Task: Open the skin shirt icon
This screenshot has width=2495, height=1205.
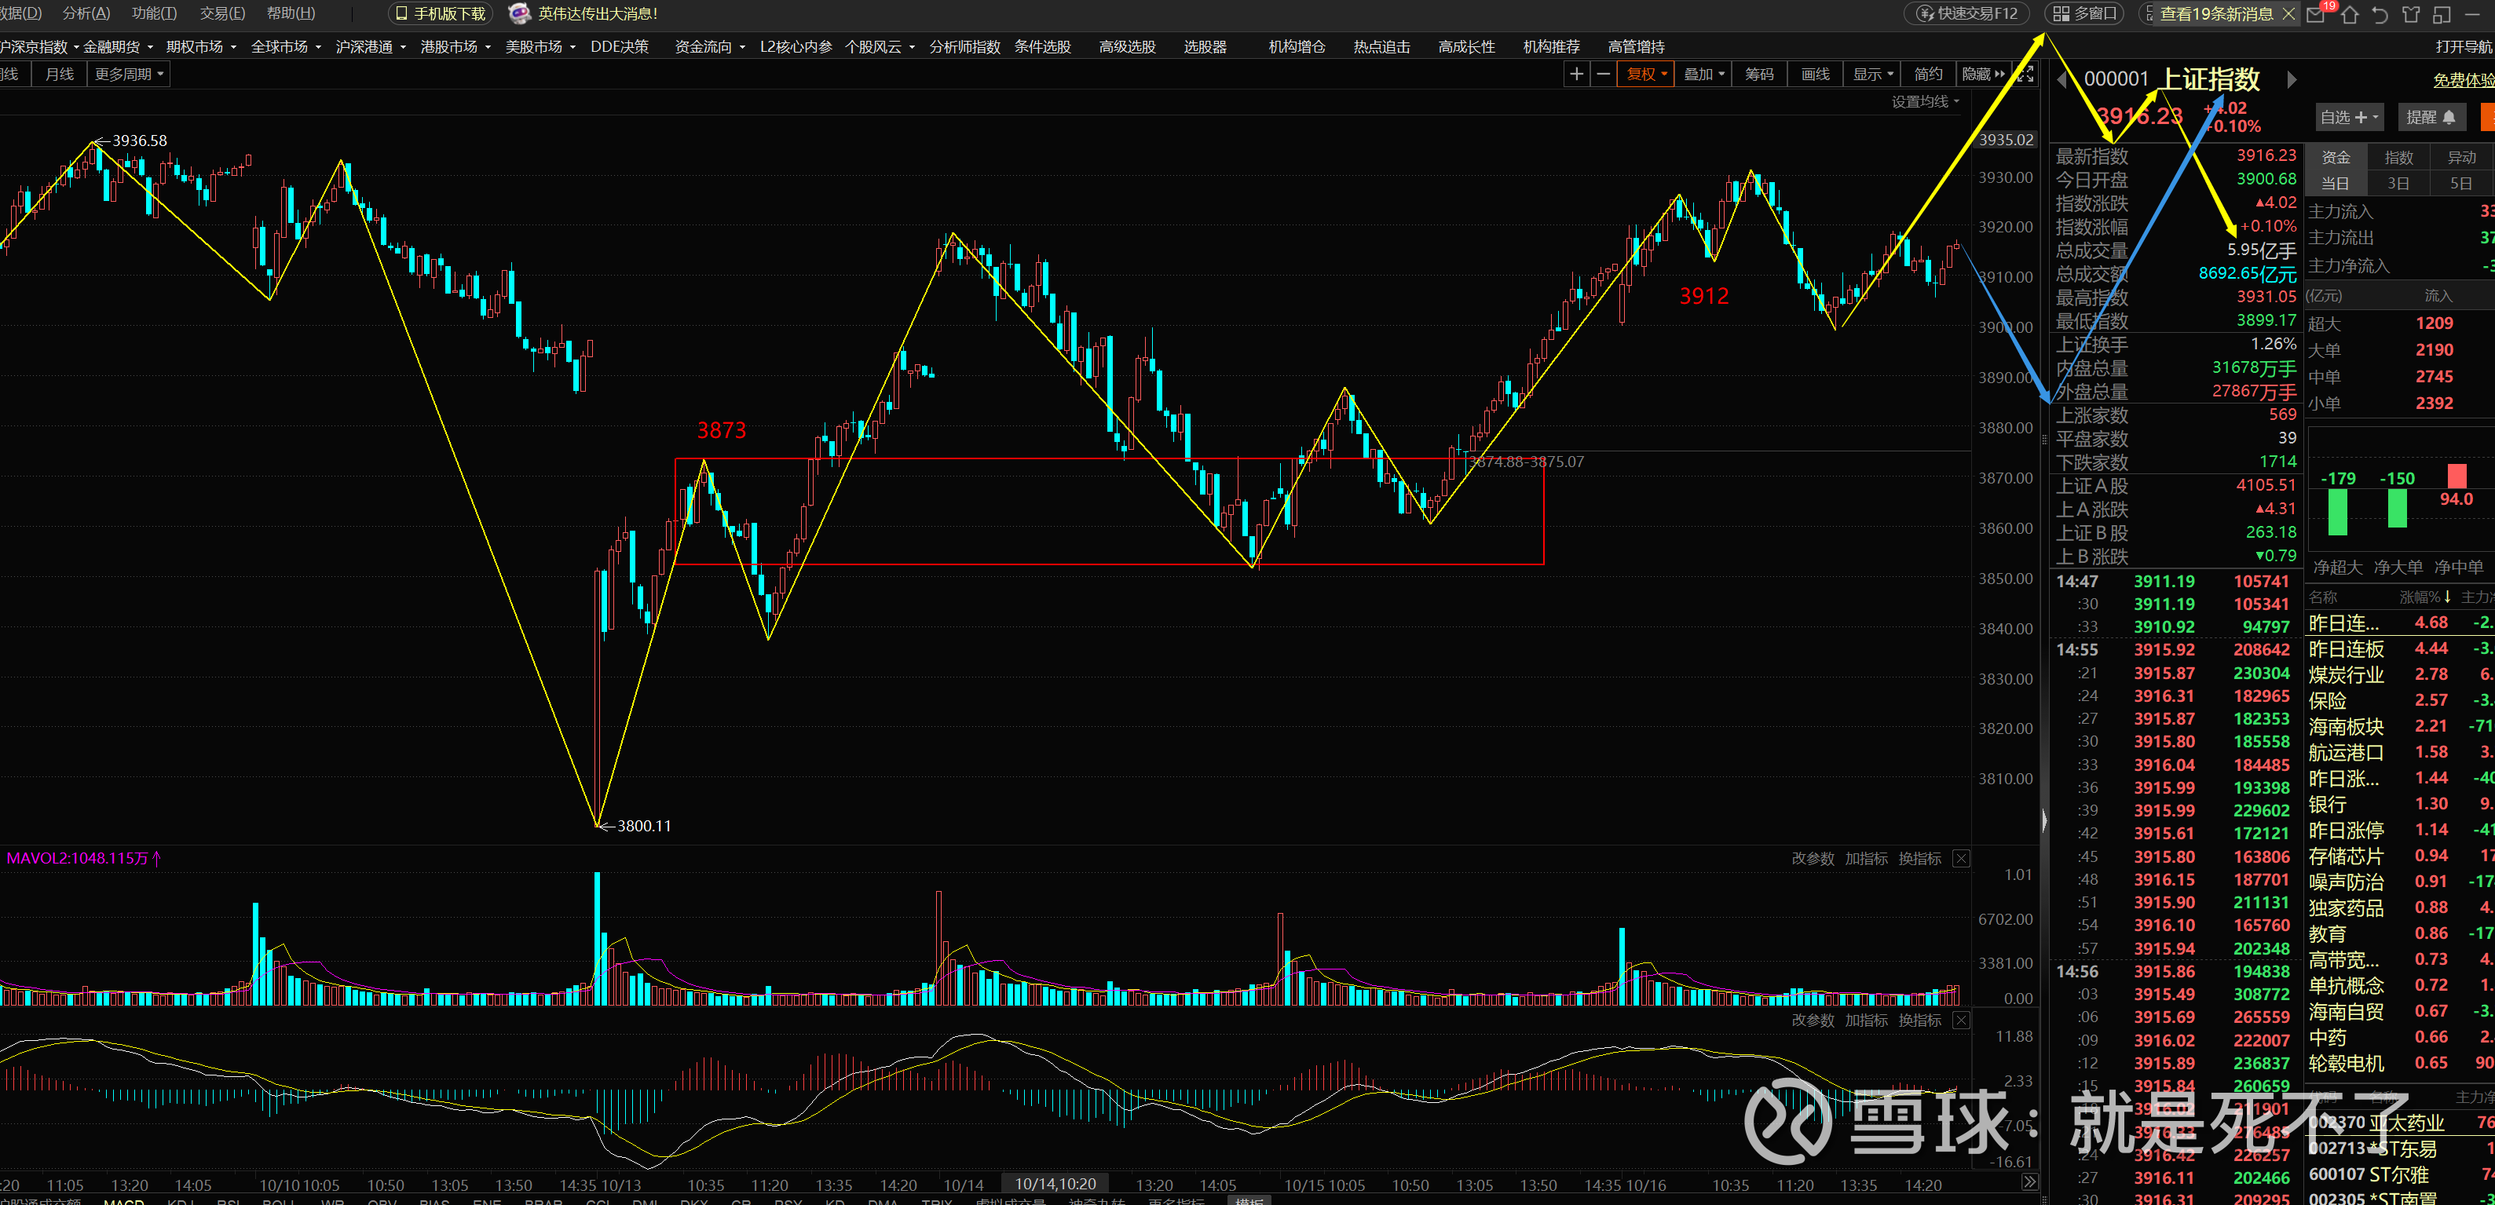Action: tap(2411, 13)
